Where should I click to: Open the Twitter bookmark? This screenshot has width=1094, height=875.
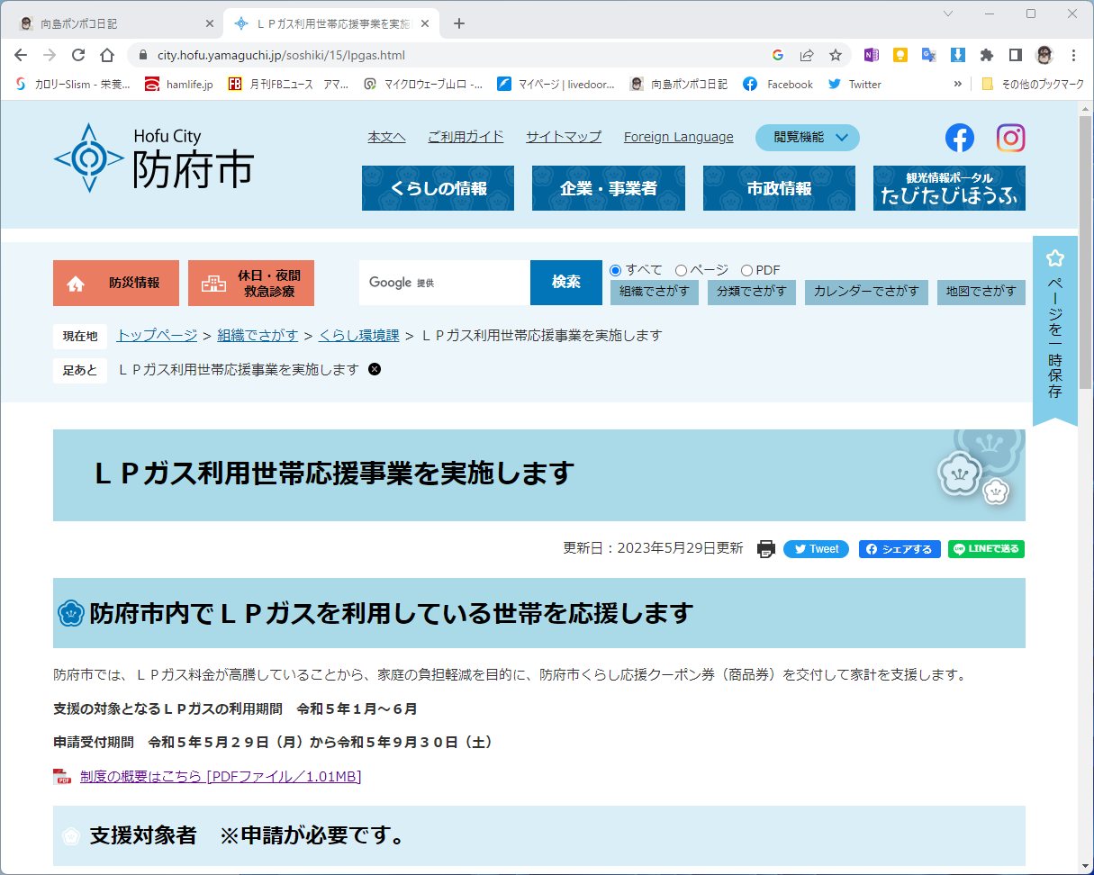coord(854,84)
